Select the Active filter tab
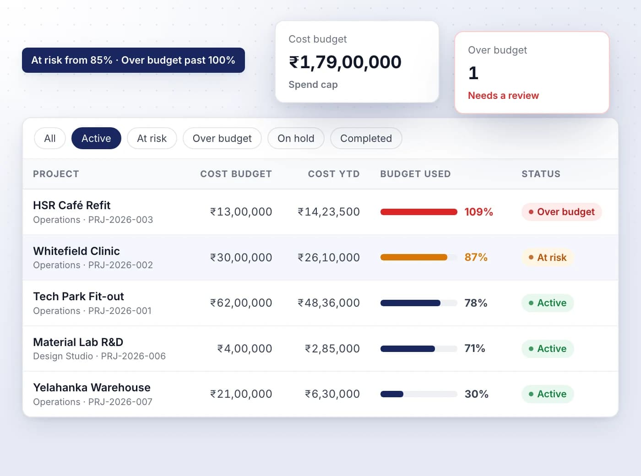 [x=96, y=138]
